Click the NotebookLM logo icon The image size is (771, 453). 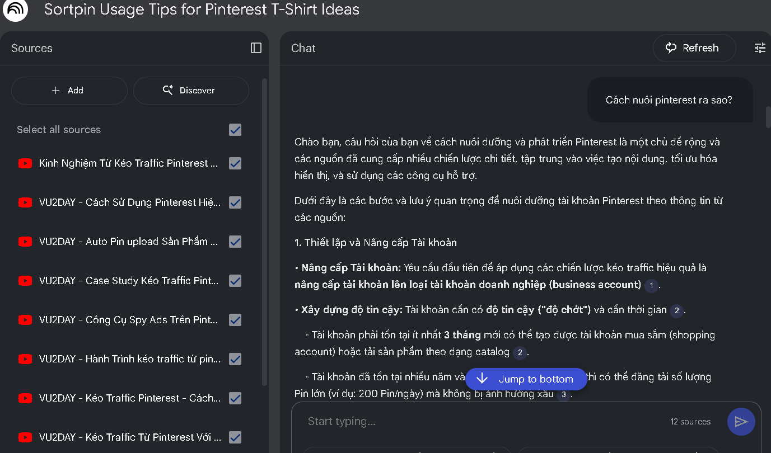[x=15, y=10]
